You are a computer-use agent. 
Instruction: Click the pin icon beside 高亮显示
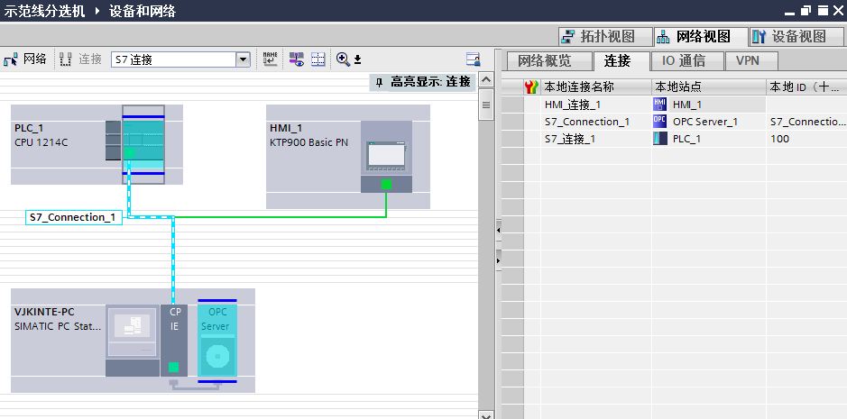[x=379, y=82]
